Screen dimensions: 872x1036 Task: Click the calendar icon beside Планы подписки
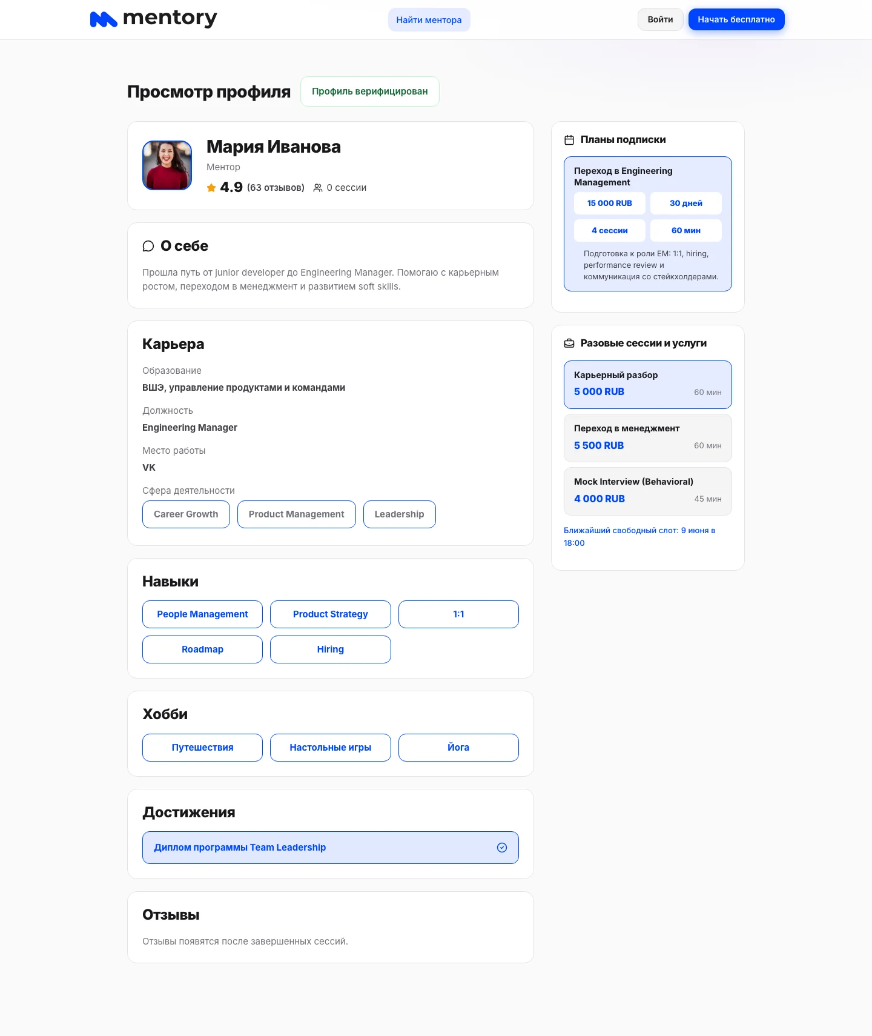point(569,140)
